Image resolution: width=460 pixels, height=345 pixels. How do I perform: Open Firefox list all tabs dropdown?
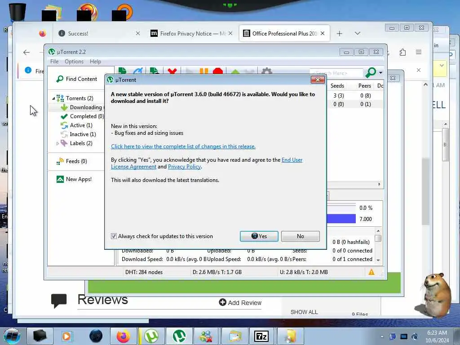pos(357,33)
